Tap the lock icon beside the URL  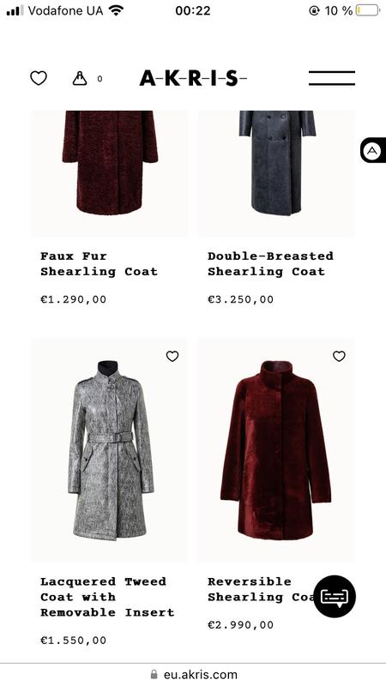point(154,674)
